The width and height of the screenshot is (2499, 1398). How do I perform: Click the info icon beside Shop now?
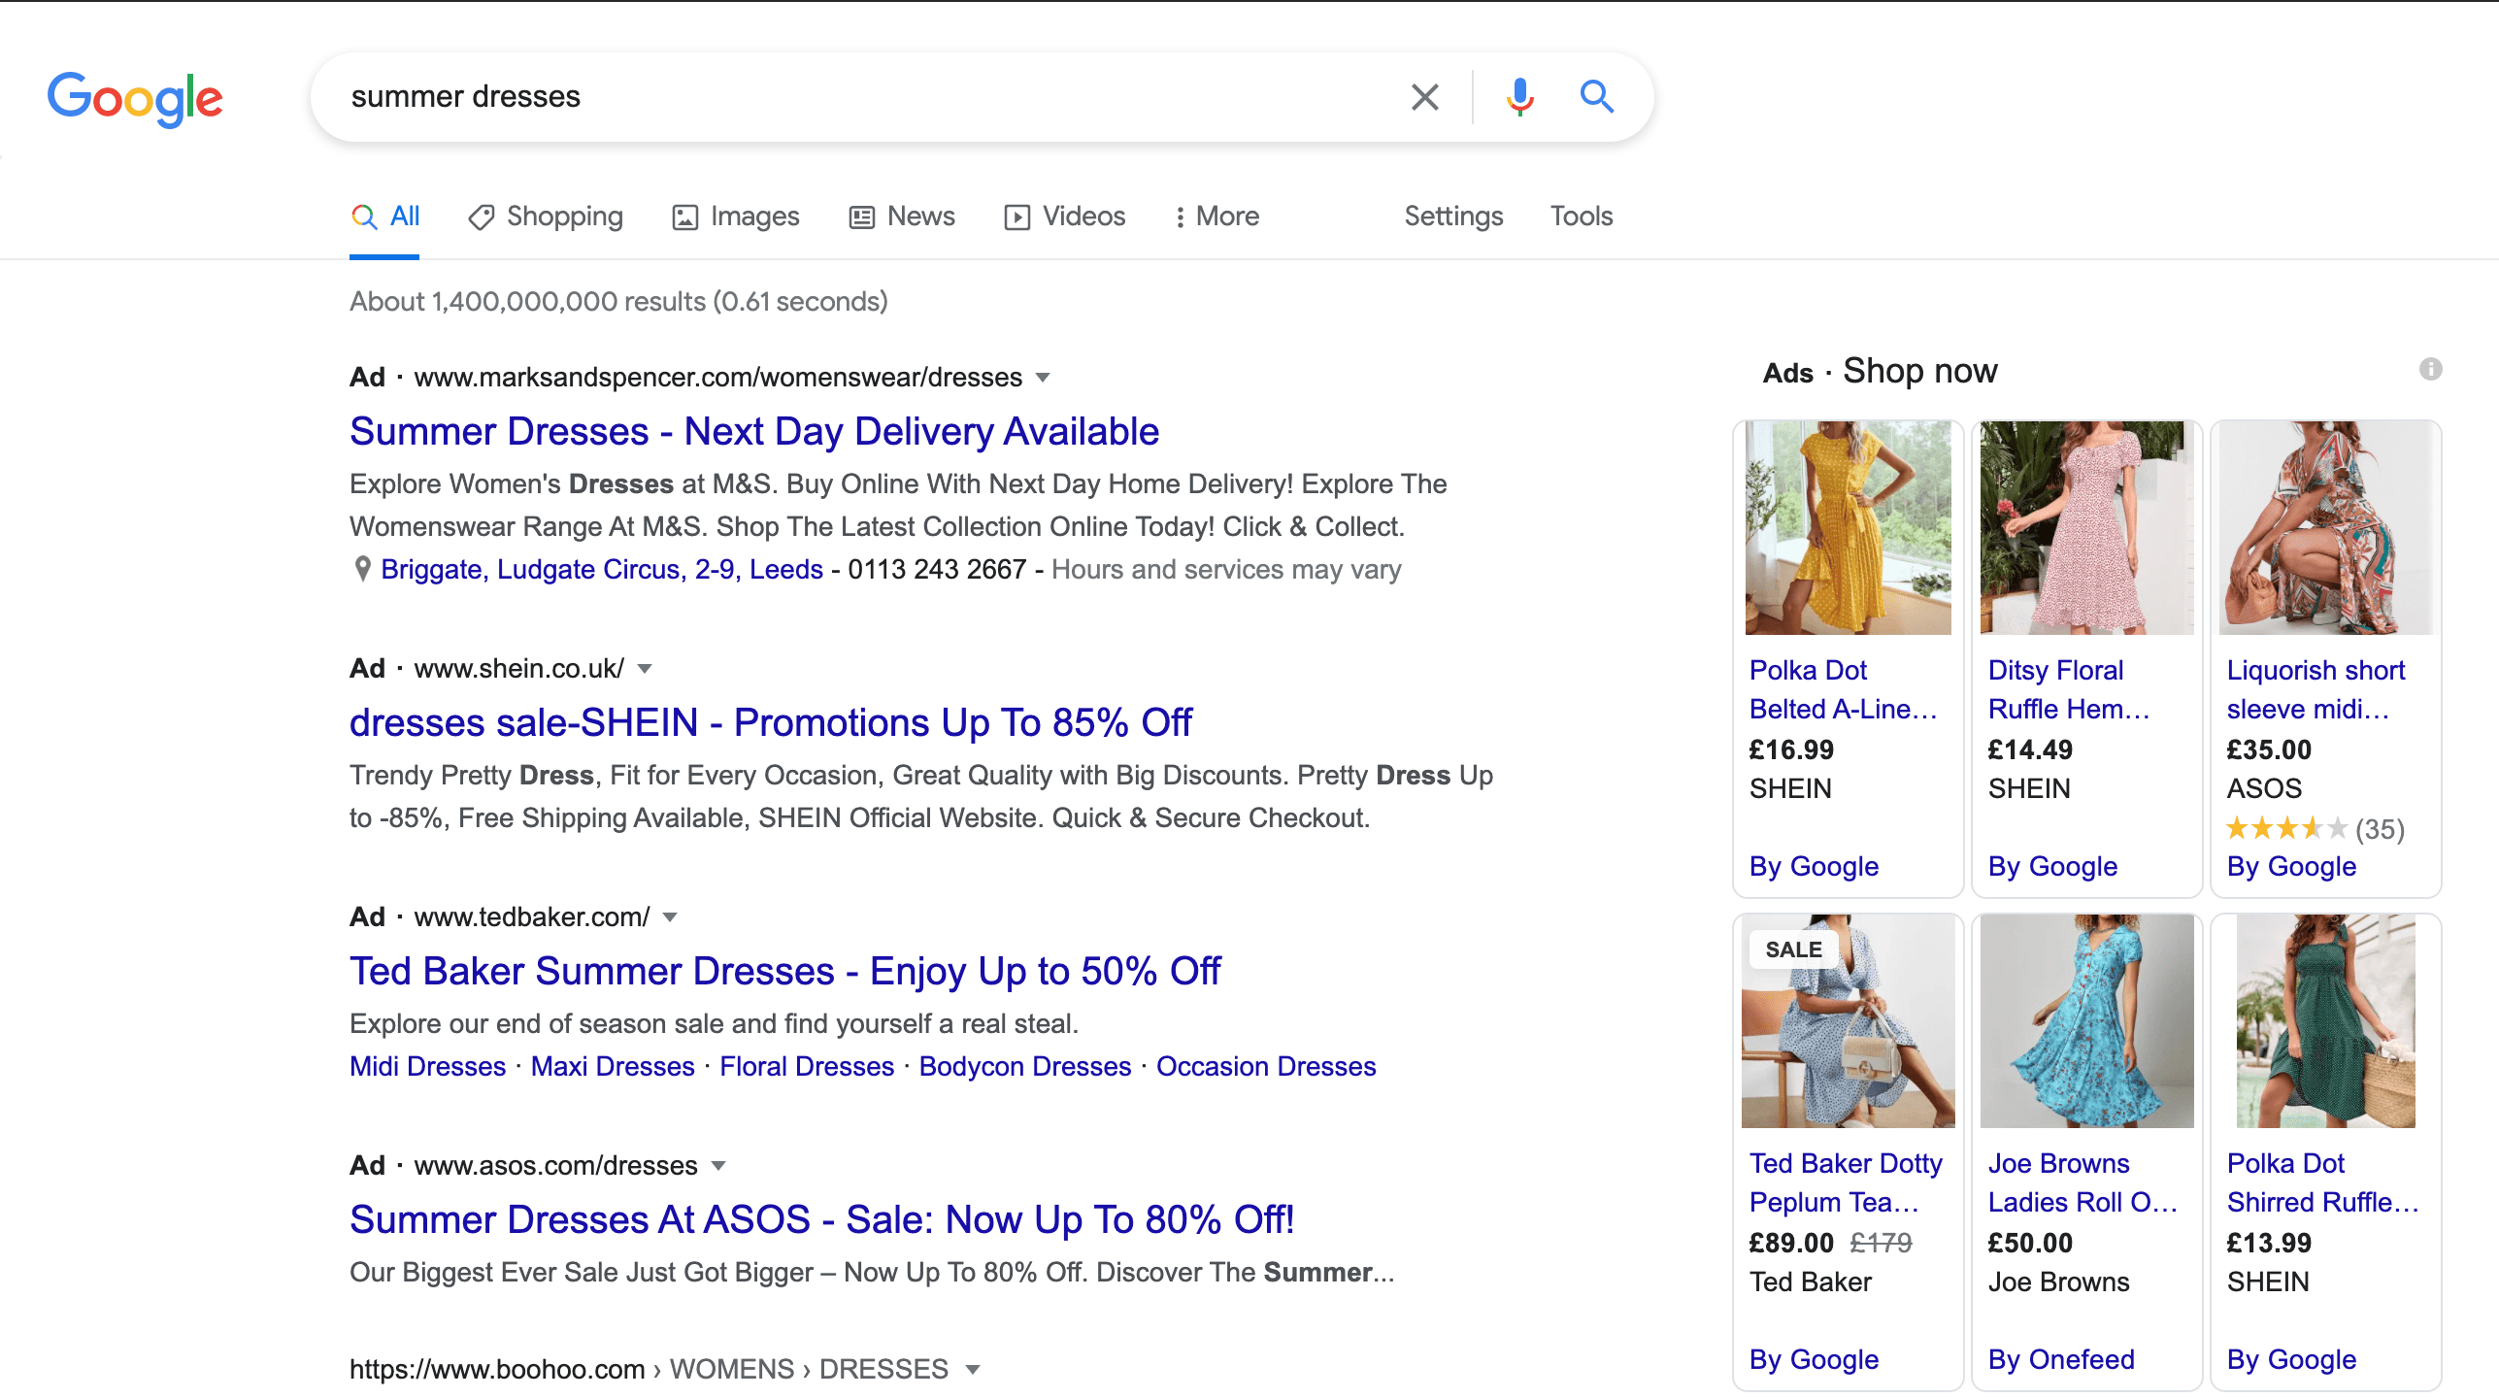point(2430,369)
